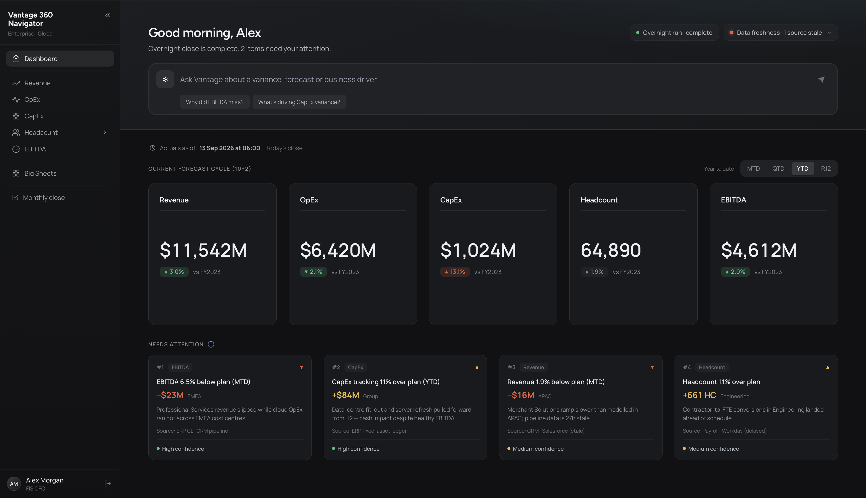Click the send arrow in the ask box

click(821, 79)
